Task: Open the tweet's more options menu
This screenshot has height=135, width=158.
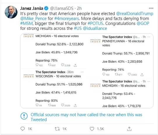Action: (151, 8)
